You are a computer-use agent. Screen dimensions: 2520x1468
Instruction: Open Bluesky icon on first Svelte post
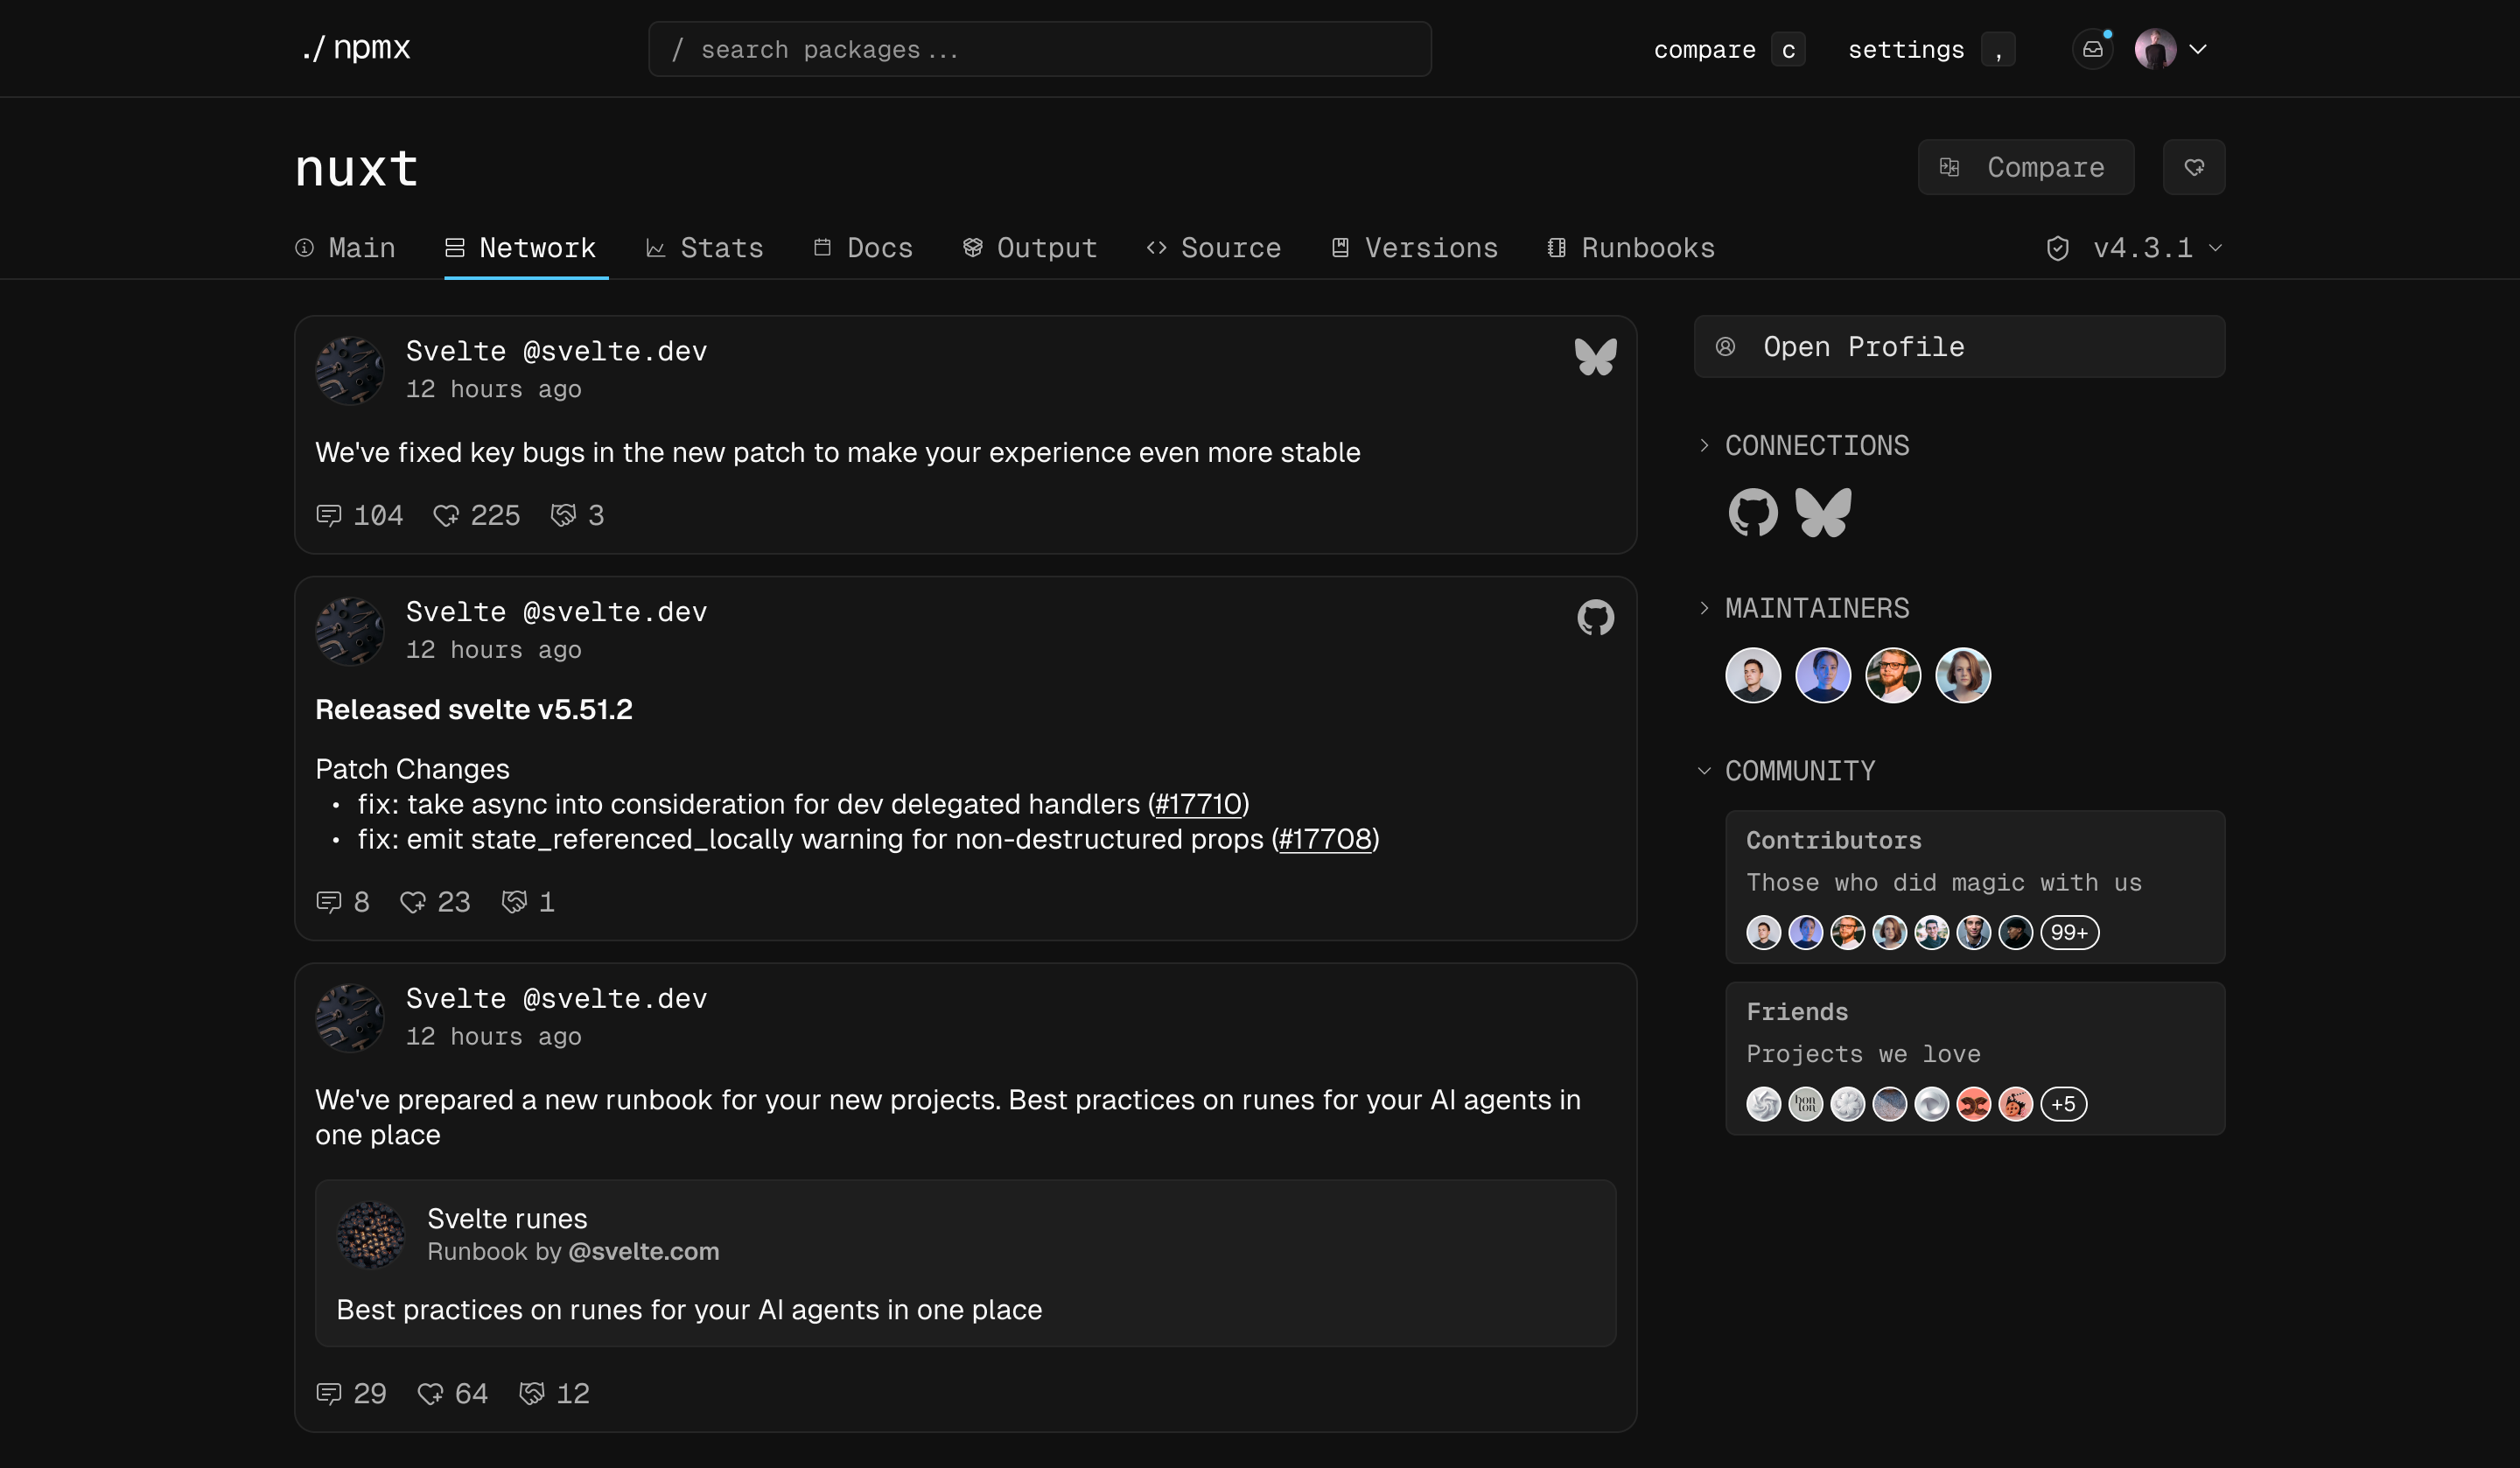(1595, 357)
